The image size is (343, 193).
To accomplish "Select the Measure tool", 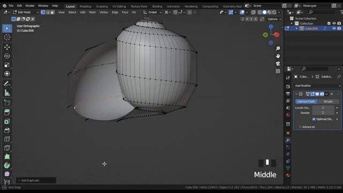I will point(7,93).
